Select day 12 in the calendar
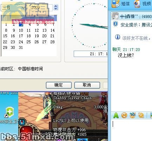152x141 pixels. pos(37,30)
